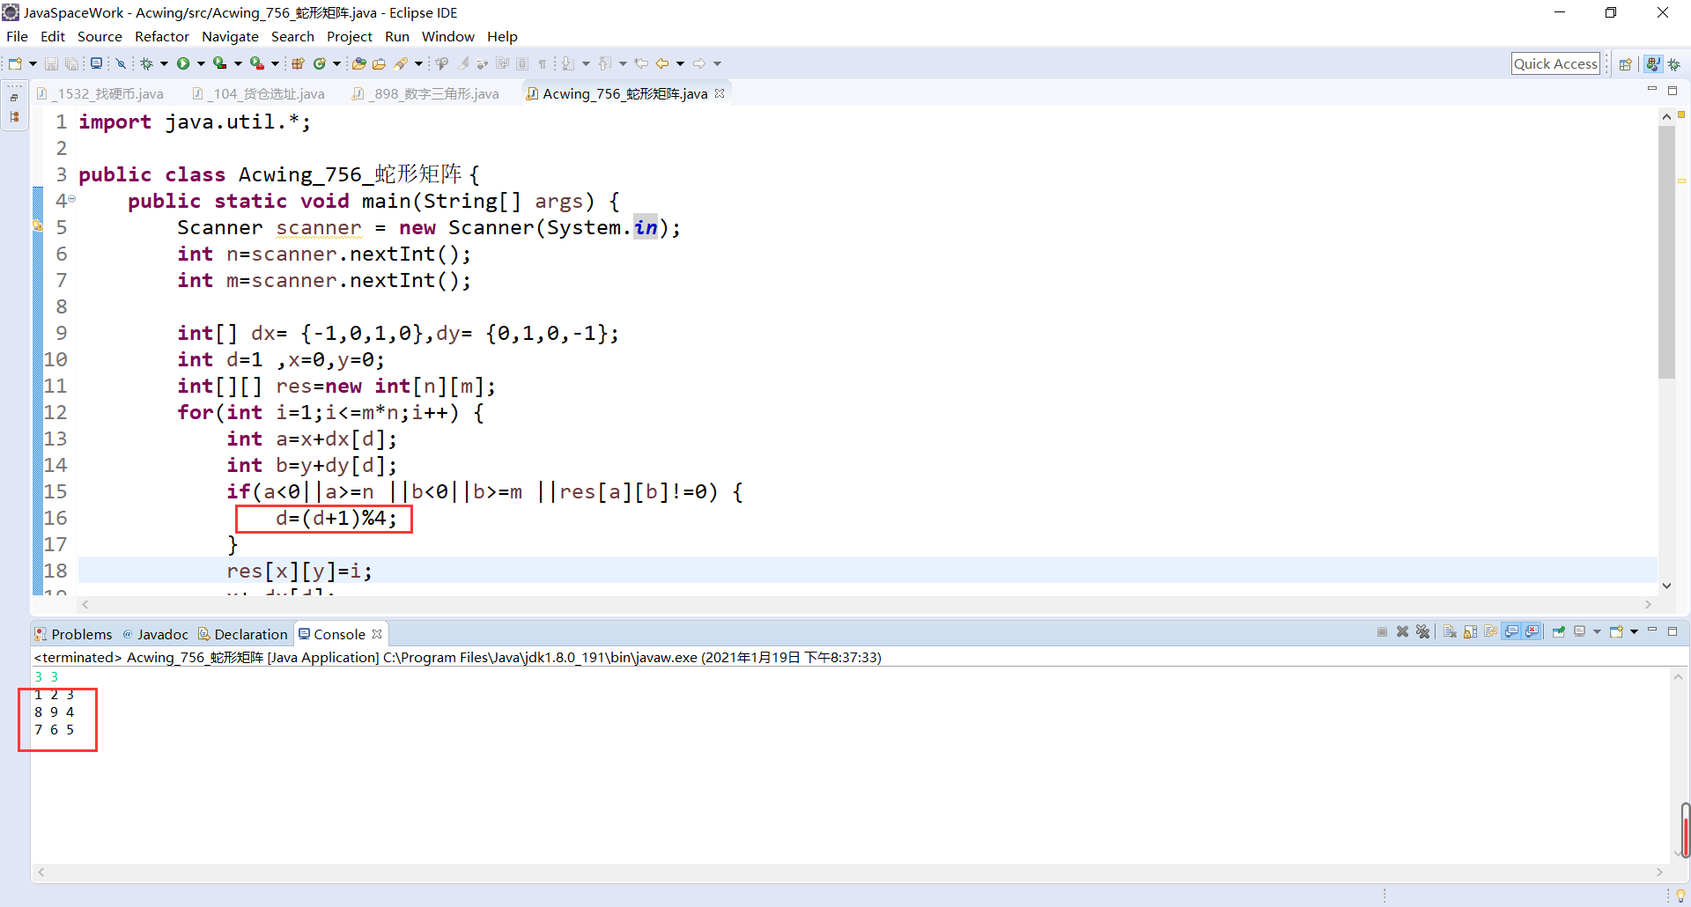Click the Coverage run toolbar icon
The width and height of the screenshot is (1691, 907).
coord(219,63)
